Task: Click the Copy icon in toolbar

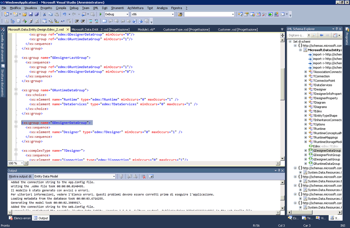Action: (50, 14)
